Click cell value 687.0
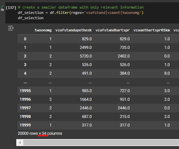 (87, 117)
